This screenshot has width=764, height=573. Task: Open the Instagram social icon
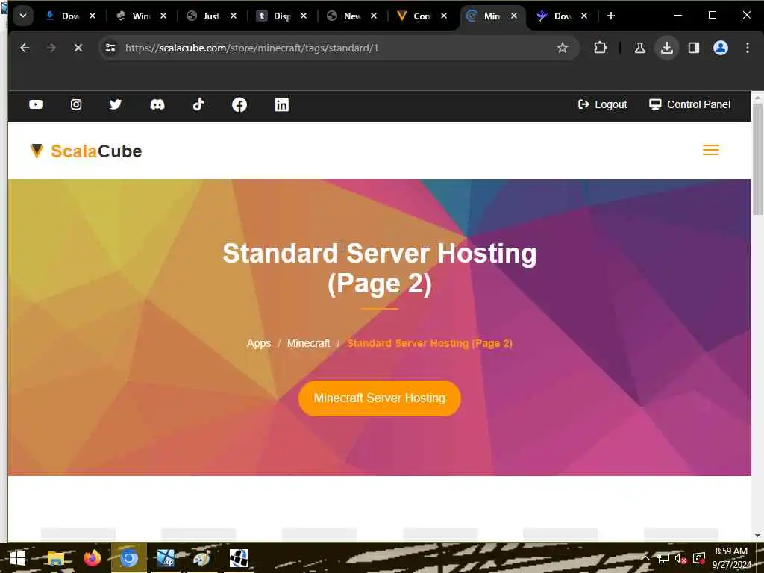point(76,104)
